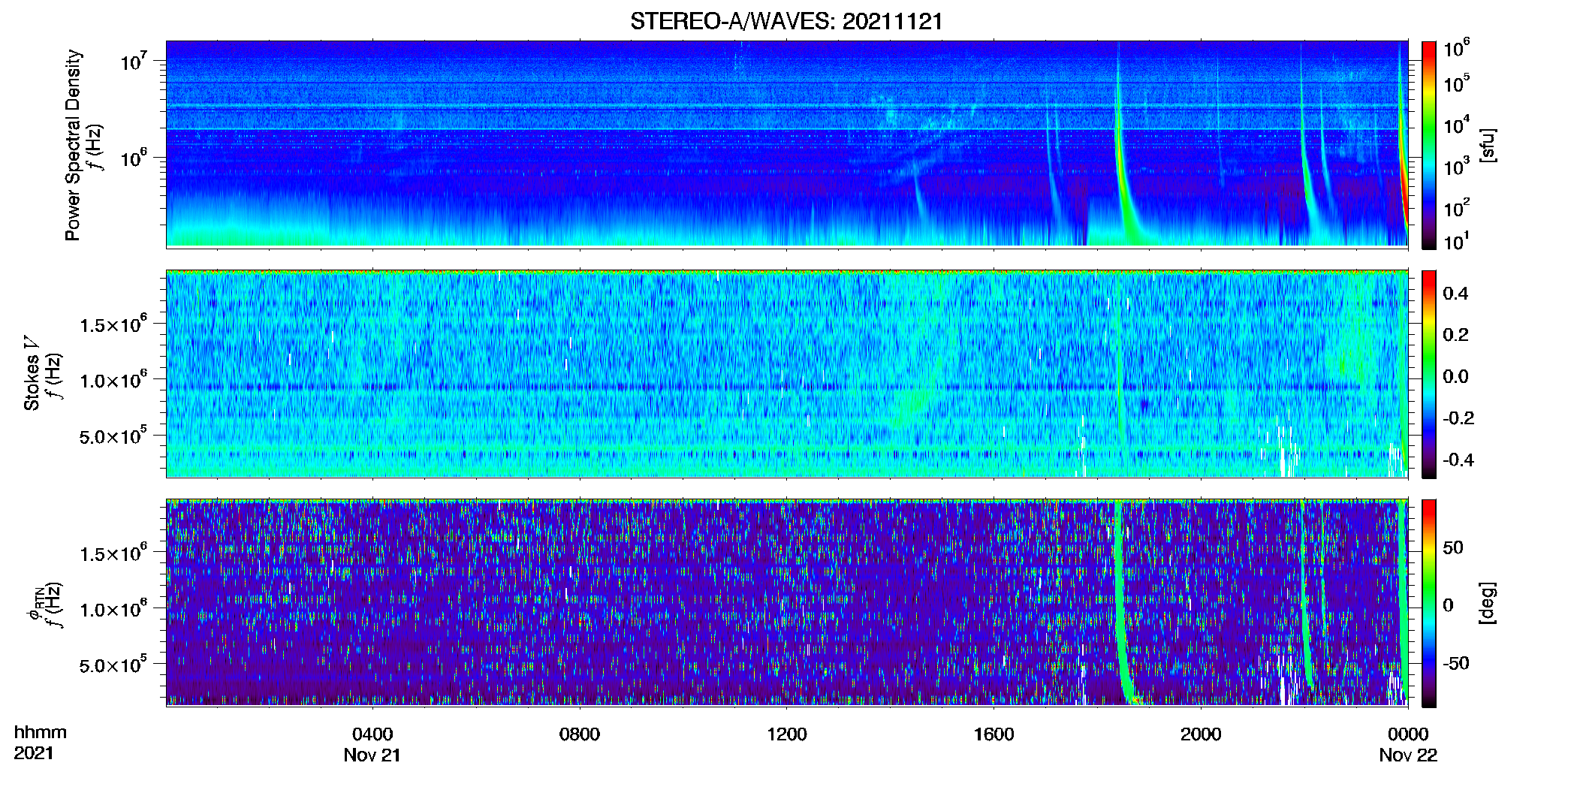The width and height of the screenshot is (1574, 811).
Task: Click the Nov 21 date label
Action: (x=372, y=755)
